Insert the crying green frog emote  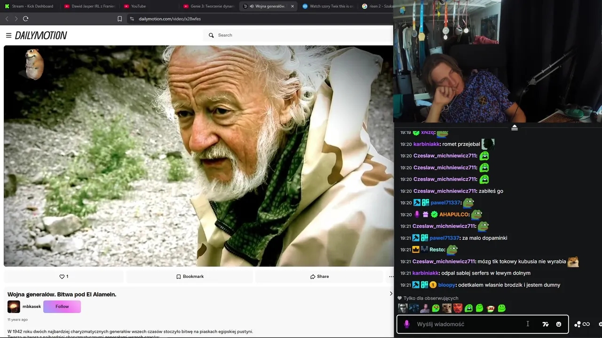[x=468, y=308]
